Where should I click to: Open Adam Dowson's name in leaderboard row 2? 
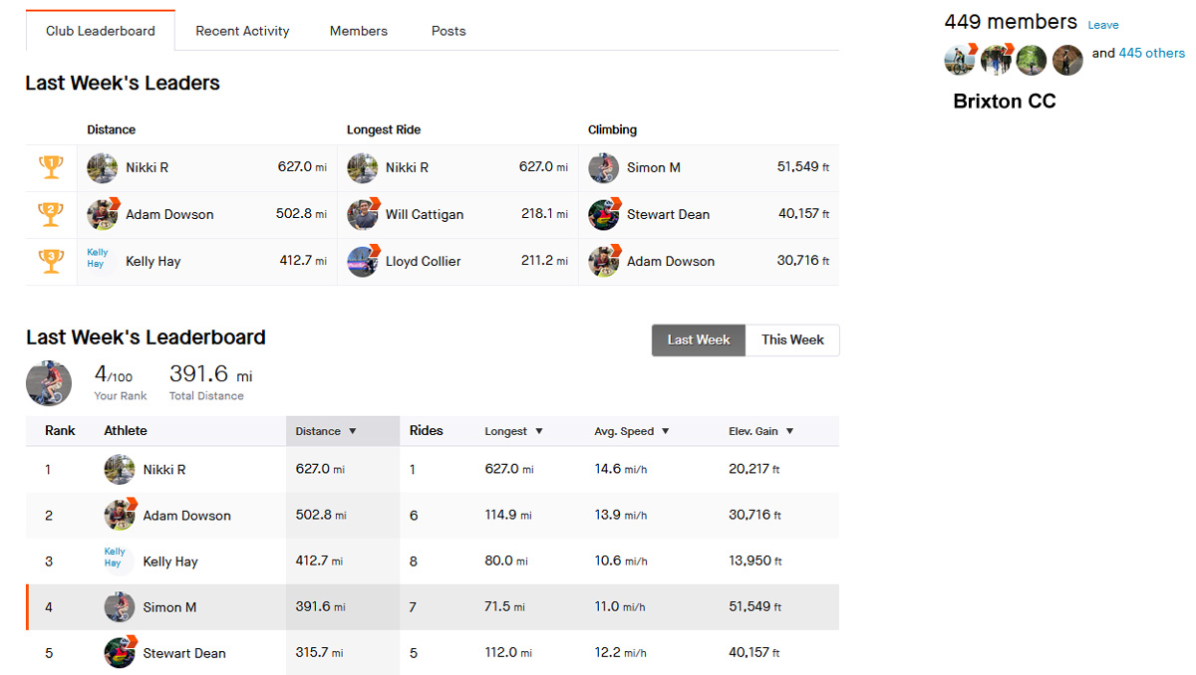point(186,516)
